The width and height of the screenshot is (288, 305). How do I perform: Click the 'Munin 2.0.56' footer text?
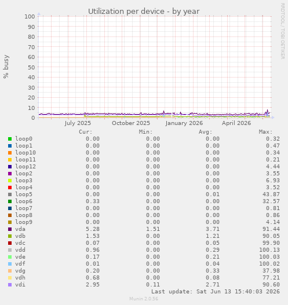[x=144, y=299]
